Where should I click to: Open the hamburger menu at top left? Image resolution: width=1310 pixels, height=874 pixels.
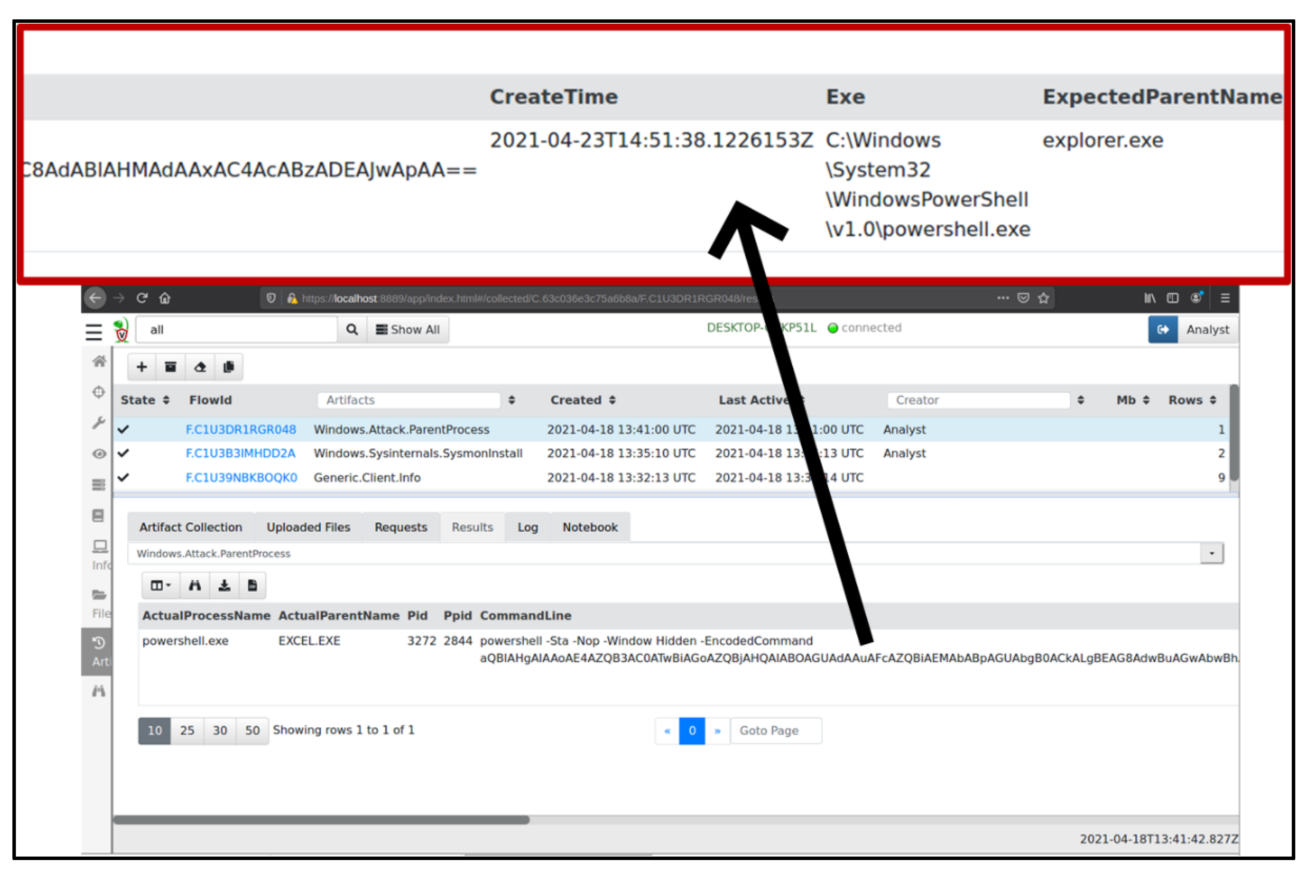point(94,332)
